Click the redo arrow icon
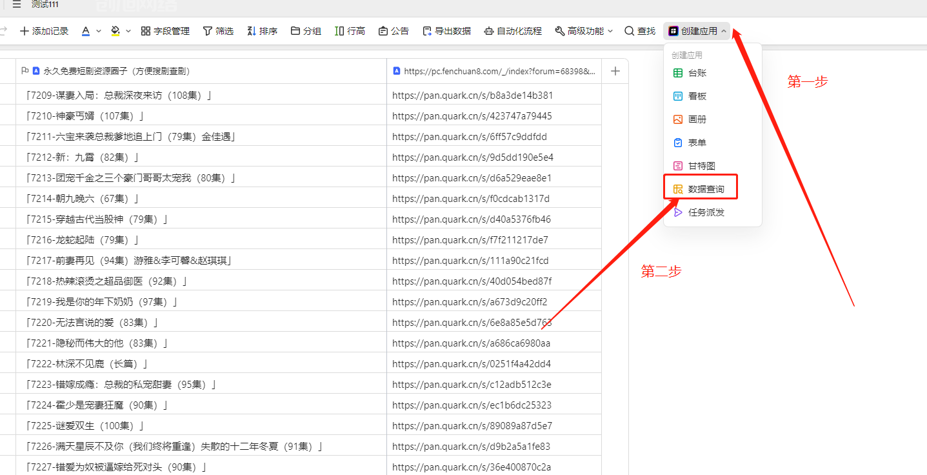Screen dimensions: 927x475 (x=3, y=31)
